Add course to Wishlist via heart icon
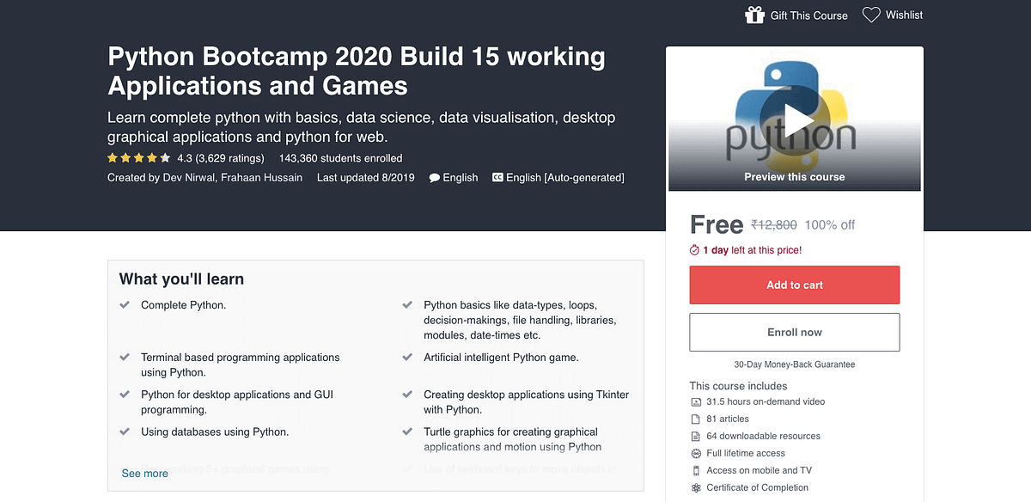The image size is (1031, 502). 871,14
